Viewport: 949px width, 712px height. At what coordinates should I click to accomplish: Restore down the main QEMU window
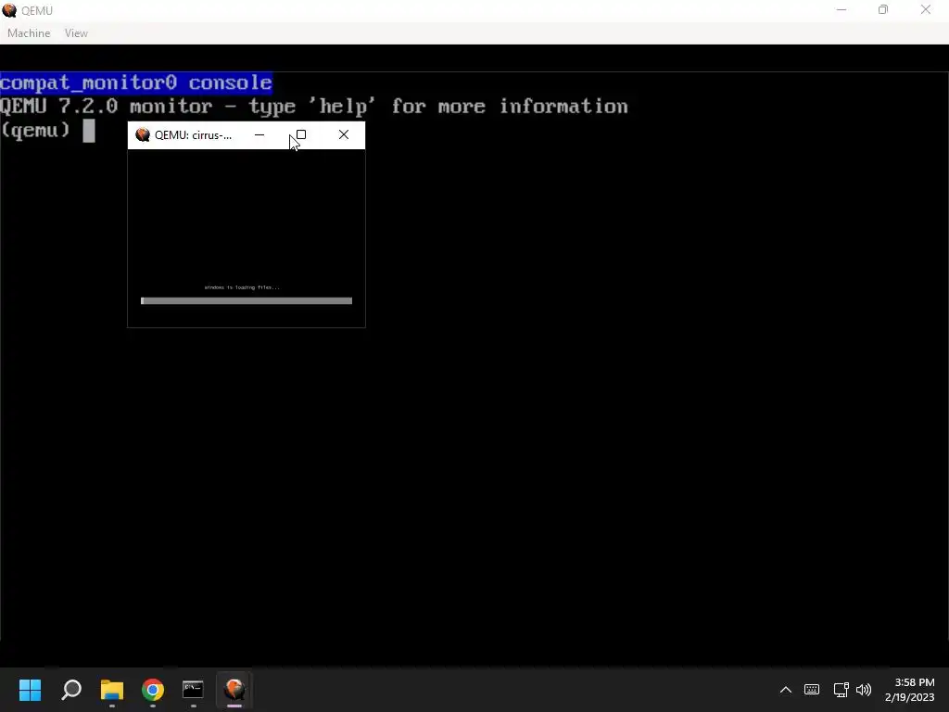click(883, 9)
